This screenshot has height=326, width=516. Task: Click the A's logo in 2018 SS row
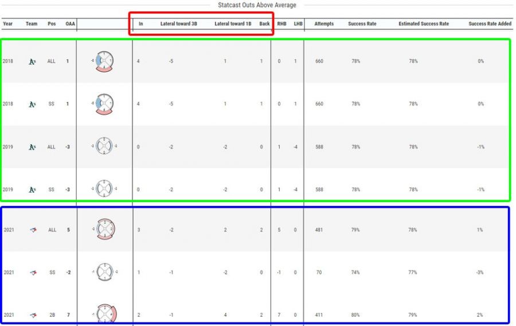point(32,104)
